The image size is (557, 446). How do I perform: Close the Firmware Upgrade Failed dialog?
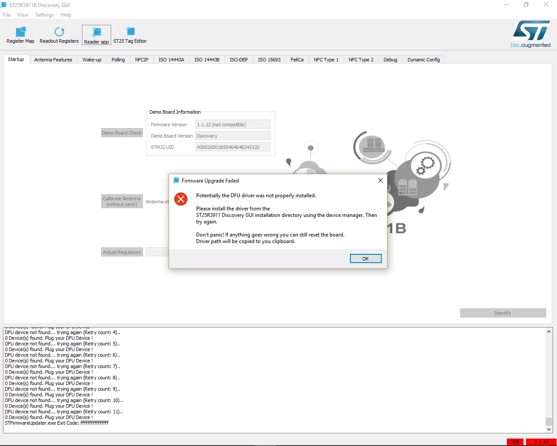(x=380, y=180)
